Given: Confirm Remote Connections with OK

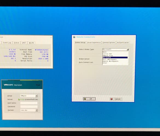Looking at the screenshot, I should pos(89,99).
